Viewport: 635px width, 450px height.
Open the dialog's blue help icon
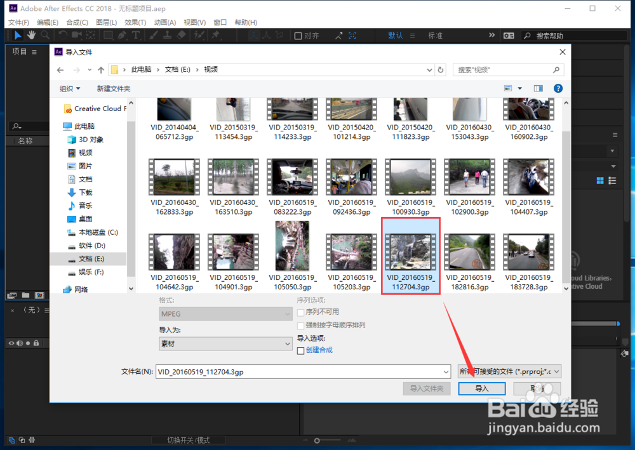558,88
